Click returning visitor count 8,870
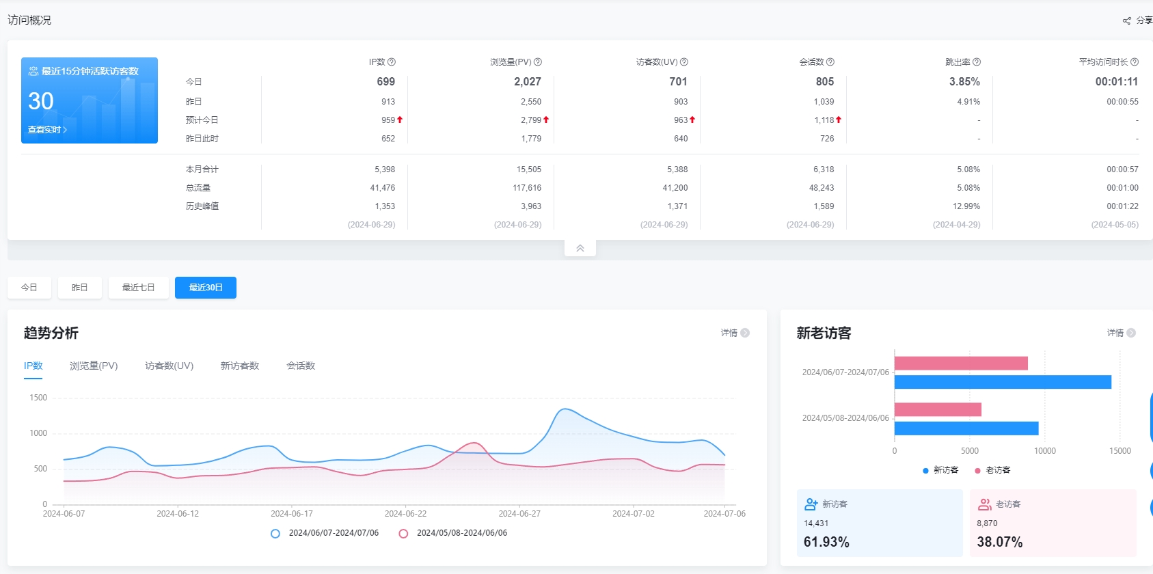The image size is (1153, 574). point(987,523)
